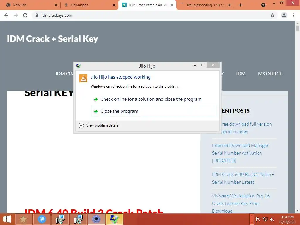The width and height of the screenshot is (300, 225).
Task: Open Internet Download Manager Serial Number Activation post
Action: [x=240, y=153]
